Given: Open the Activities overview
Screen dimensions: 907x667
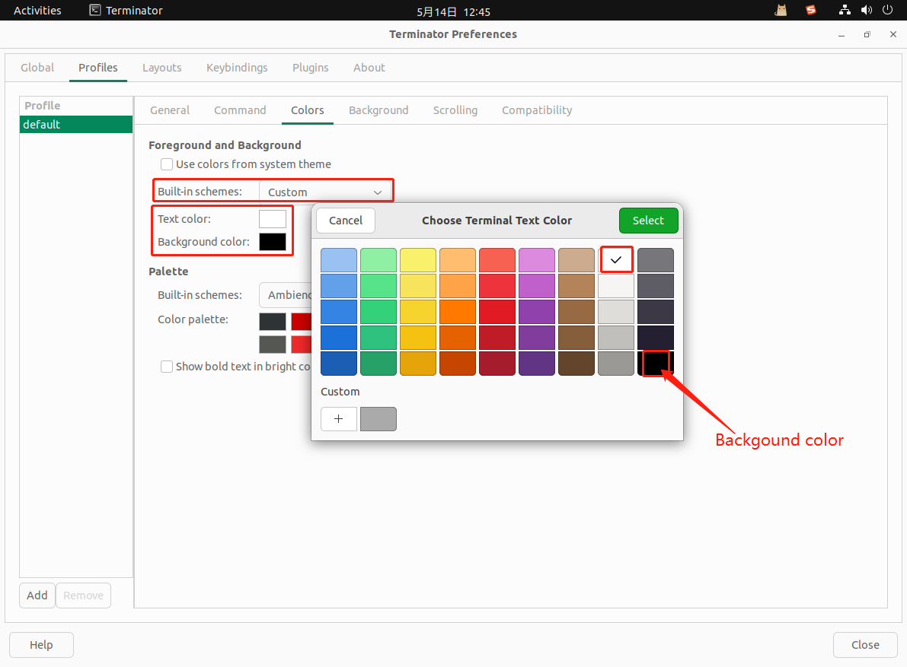Looking at the screenshot, I should (37, 11).
